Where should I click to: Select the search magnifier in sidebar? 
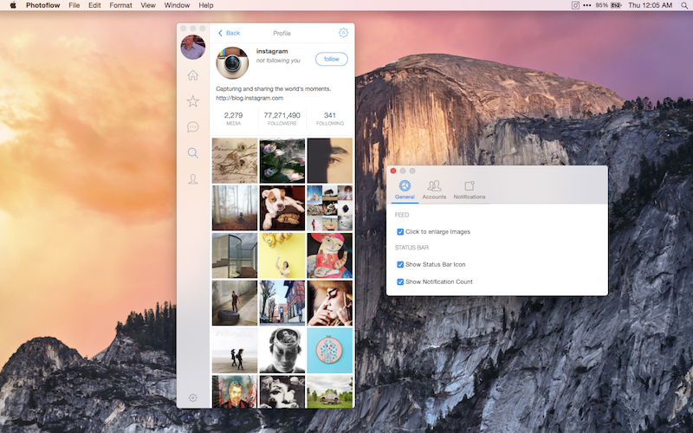click(192, 153)
